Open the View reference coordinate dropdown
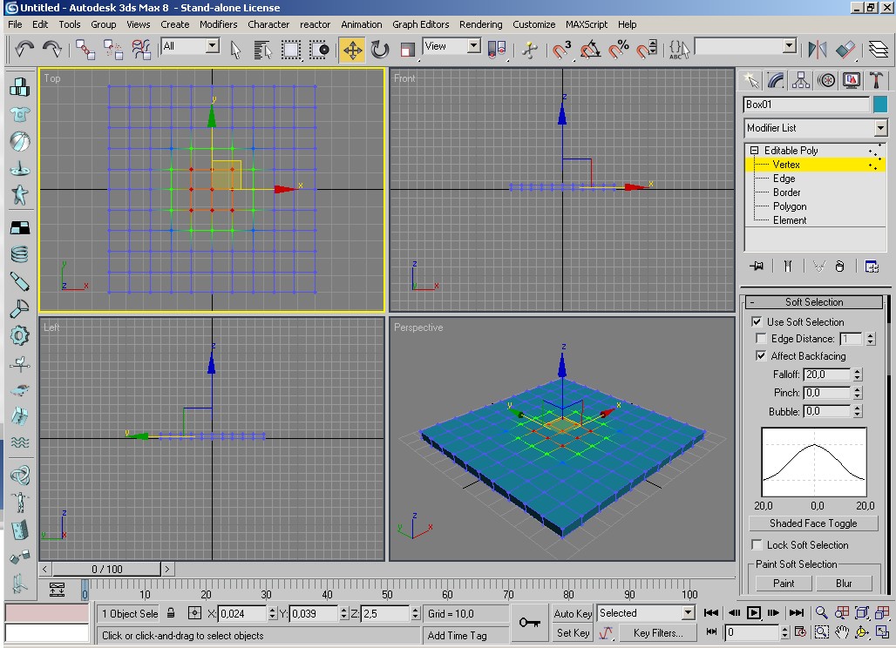The height and width of the screenshot is (648, 896). coord(474,46)
